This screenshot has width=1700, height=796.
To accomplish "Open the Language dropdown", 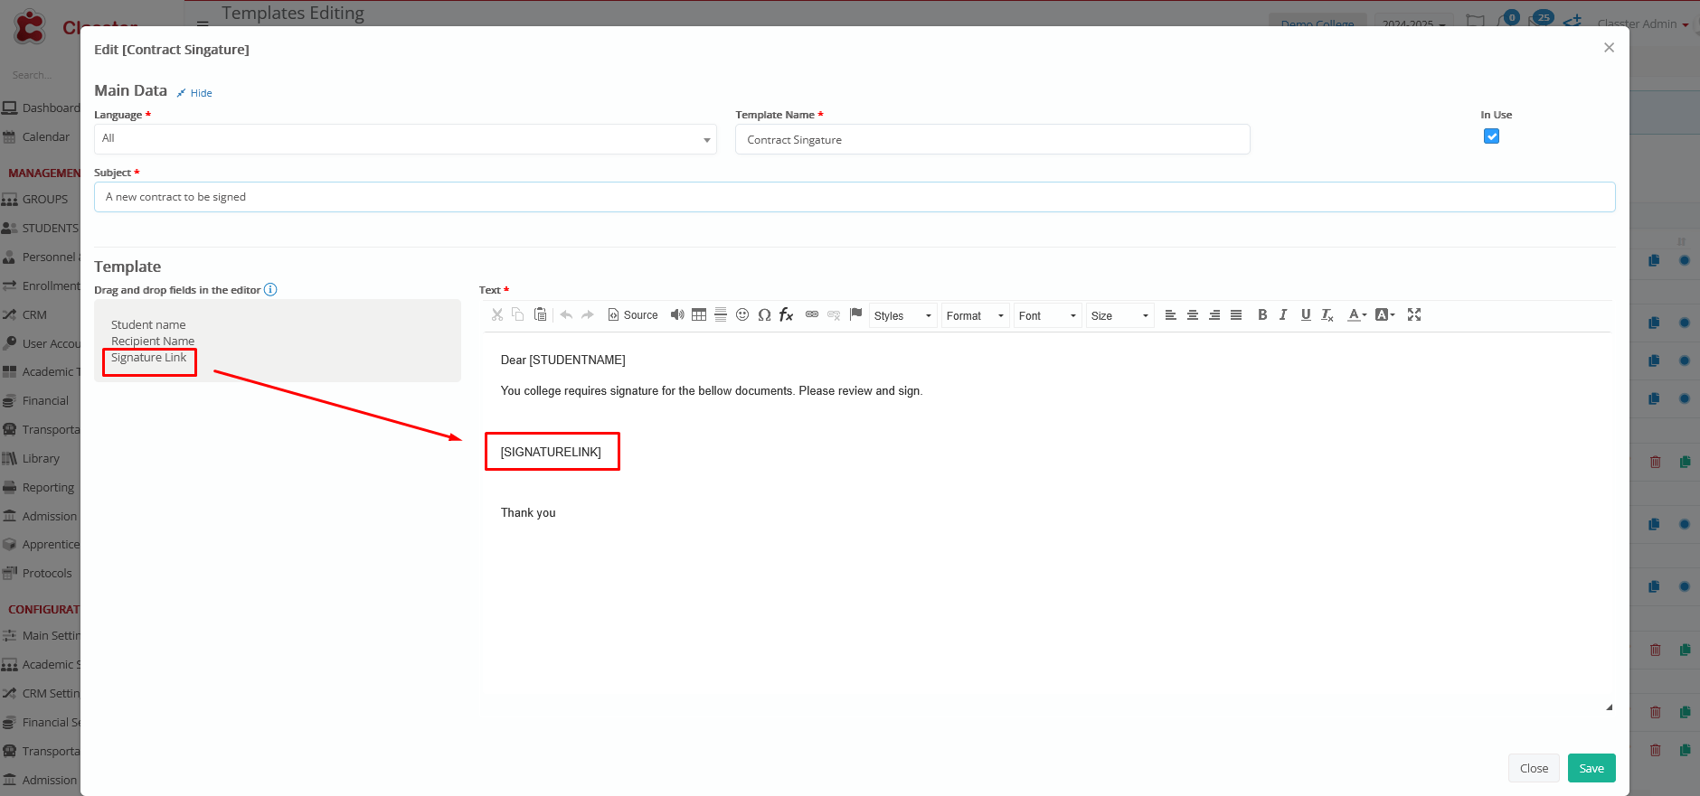I will [405, 139].
